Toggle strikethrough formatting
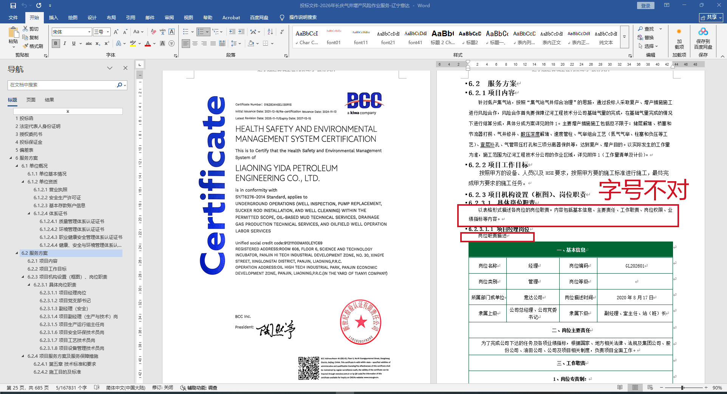This screenshot has width=727, height=394. coord(89,43)
